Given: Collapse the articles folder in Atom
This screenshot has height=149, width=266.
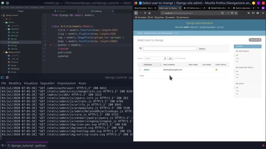Looking at the screenshot, I should 4,22.
